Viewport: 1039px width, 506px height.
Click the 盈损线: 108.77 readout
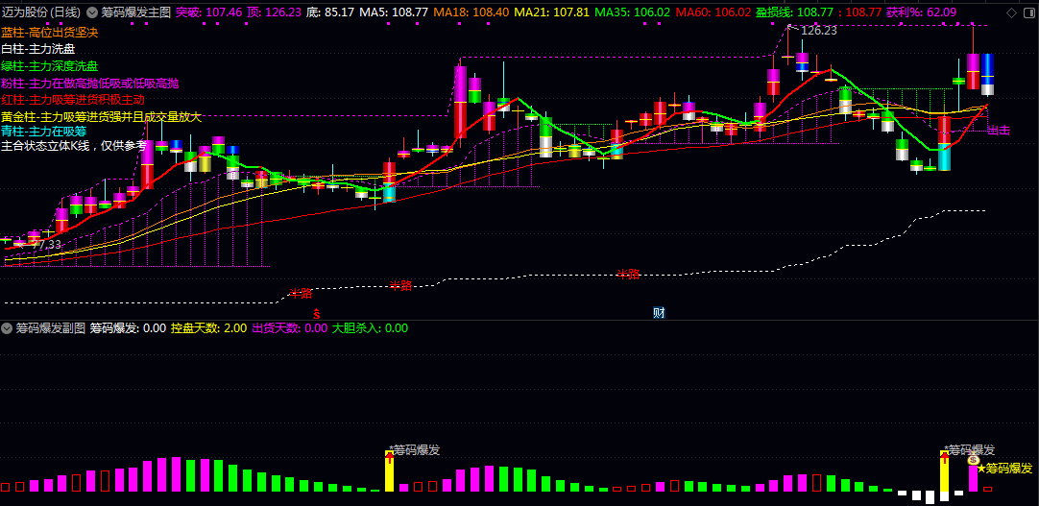pos(792,12)
